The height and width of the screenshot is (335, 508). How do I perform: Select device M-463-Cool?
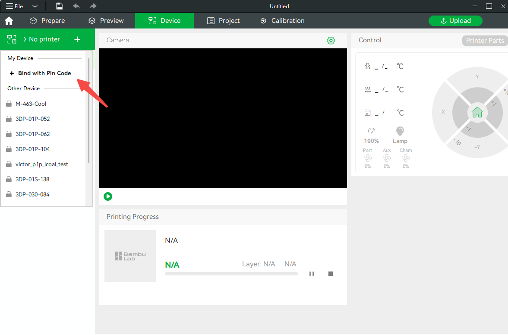(x=31, y=104)
